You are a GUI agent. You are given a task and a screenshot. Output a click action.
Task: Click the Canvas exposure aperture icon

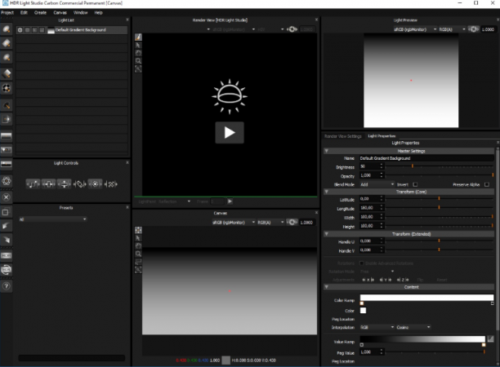coord(292,222)
